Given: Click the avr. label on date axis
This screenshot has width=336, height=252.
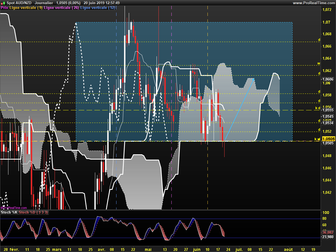Looking at the screenshot, I should pos(101,249).
